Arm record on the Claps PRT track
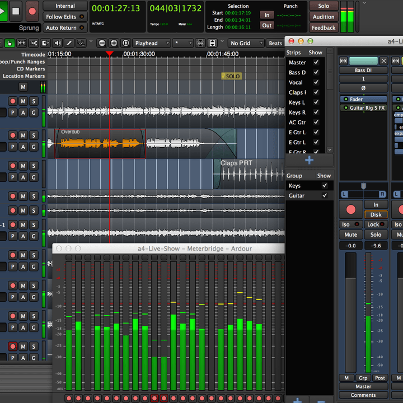The image size is (403, 403). 12,166
